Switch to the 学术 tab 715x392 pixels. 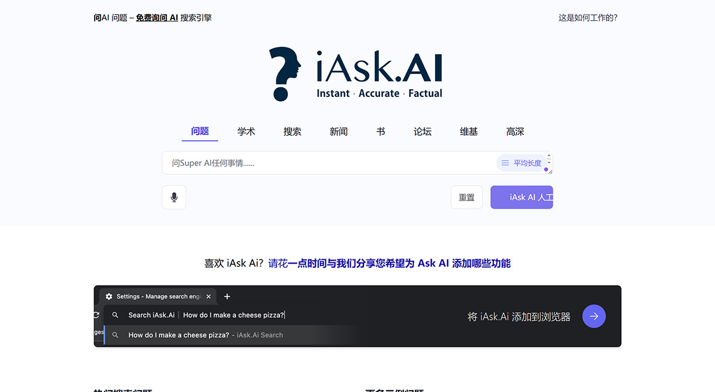click(x=246, y=131)
